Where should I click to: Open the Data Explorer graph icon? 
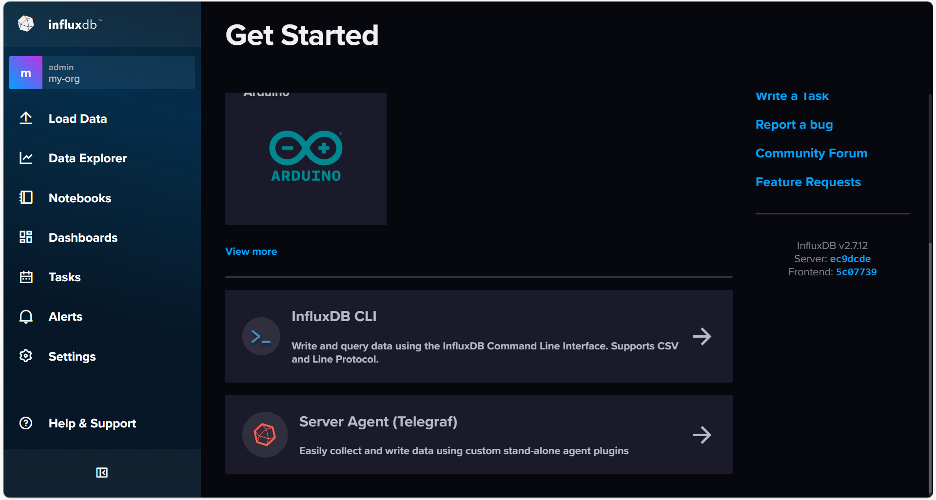[25, 157]
